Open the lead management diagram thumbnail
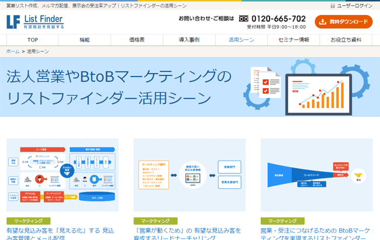Image resolution: width=380 pixels, height=240 pixels. click(x=63, y=175)
